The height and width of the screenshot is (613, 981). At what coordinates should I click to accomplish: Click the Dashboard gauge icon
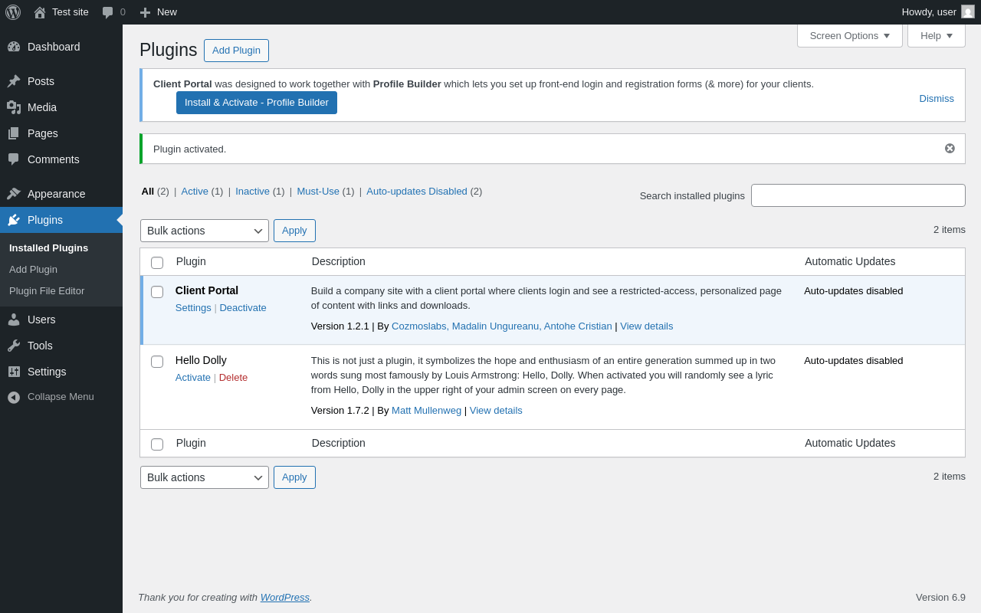click(14, 47)
